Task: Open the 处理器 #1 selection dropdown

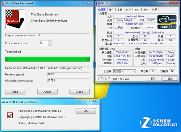Action: (133, 71)
